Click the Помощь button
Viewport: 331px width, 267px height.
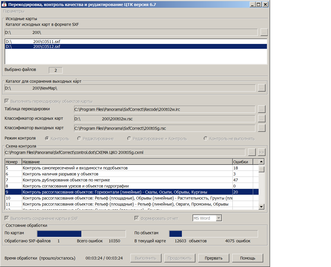pos(247,258)
